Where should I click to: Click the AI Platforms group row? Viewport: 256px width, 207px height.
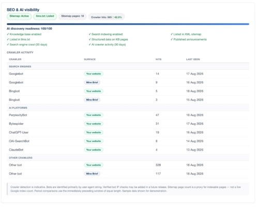128,108
